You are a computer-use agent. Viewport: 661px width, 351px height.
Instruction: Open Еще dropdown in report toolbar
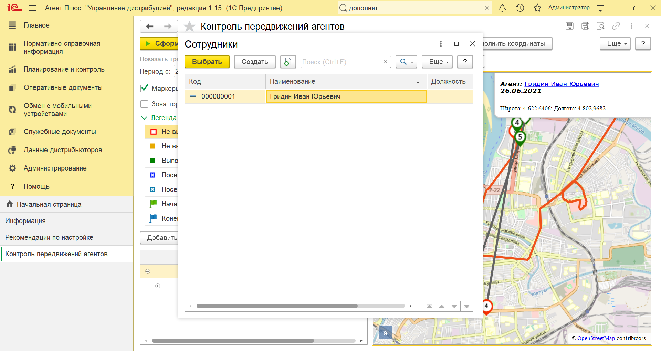(x=615, y=43)
